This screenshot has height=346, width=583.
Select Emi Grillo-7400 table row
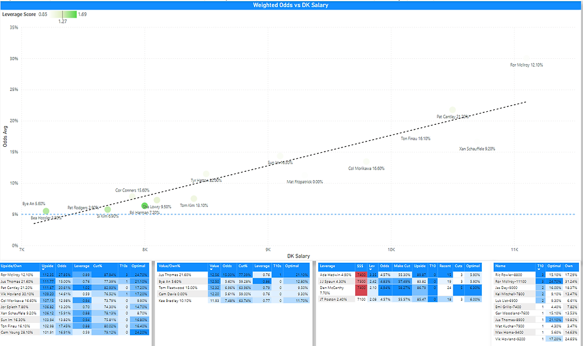(x=536, y=307)
